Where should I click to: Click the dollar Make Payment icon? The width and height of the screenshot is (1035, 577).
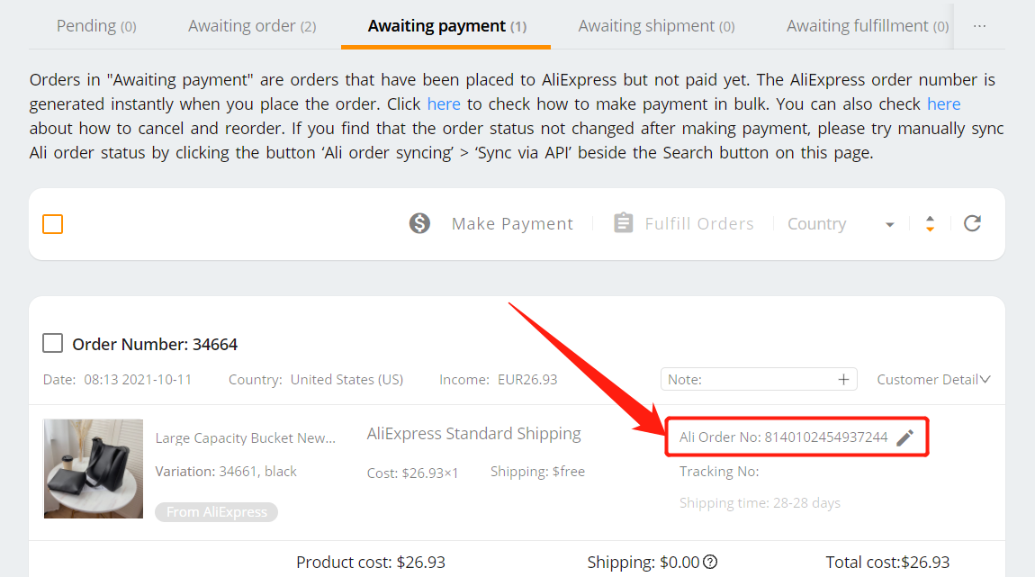[419, 224]
